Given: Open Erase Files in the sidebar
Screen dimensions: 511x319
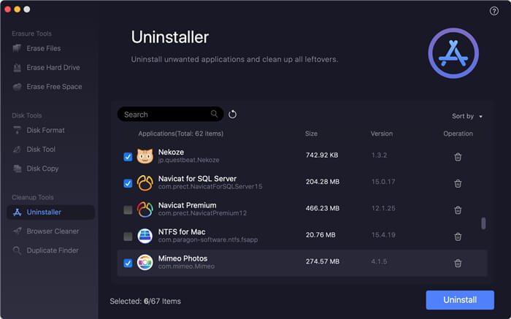Looking at the screenshot, I should tap(43, 48).
